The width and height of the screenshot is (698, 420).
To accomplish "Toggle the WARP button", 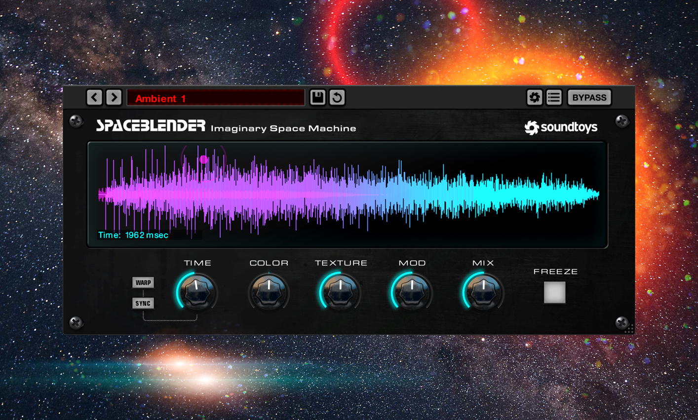I will pyautogui.click(x=143, y=282).
